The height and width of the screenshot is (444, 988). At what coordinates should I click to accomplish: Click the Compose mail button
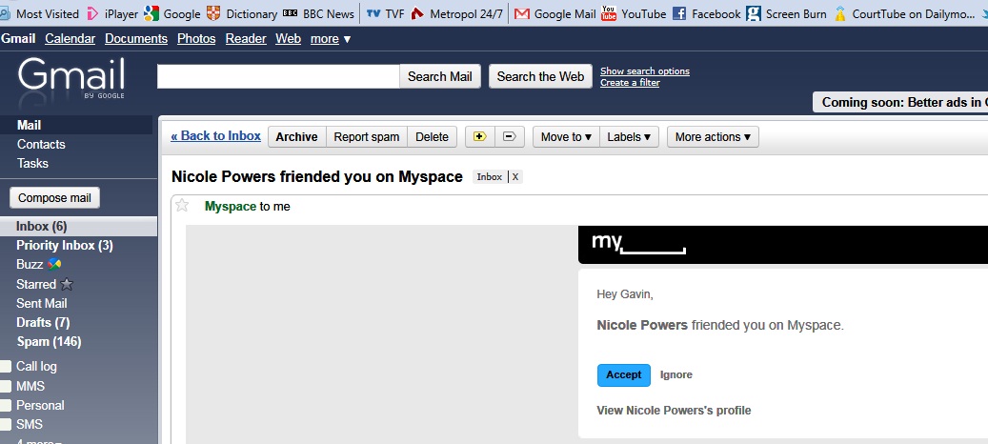(x=55, y=198)
